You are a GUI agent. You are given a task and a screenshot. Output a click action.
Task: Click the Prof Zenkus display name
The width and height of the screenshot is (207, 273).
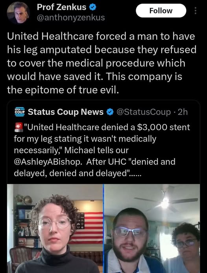tap(61, 7)
